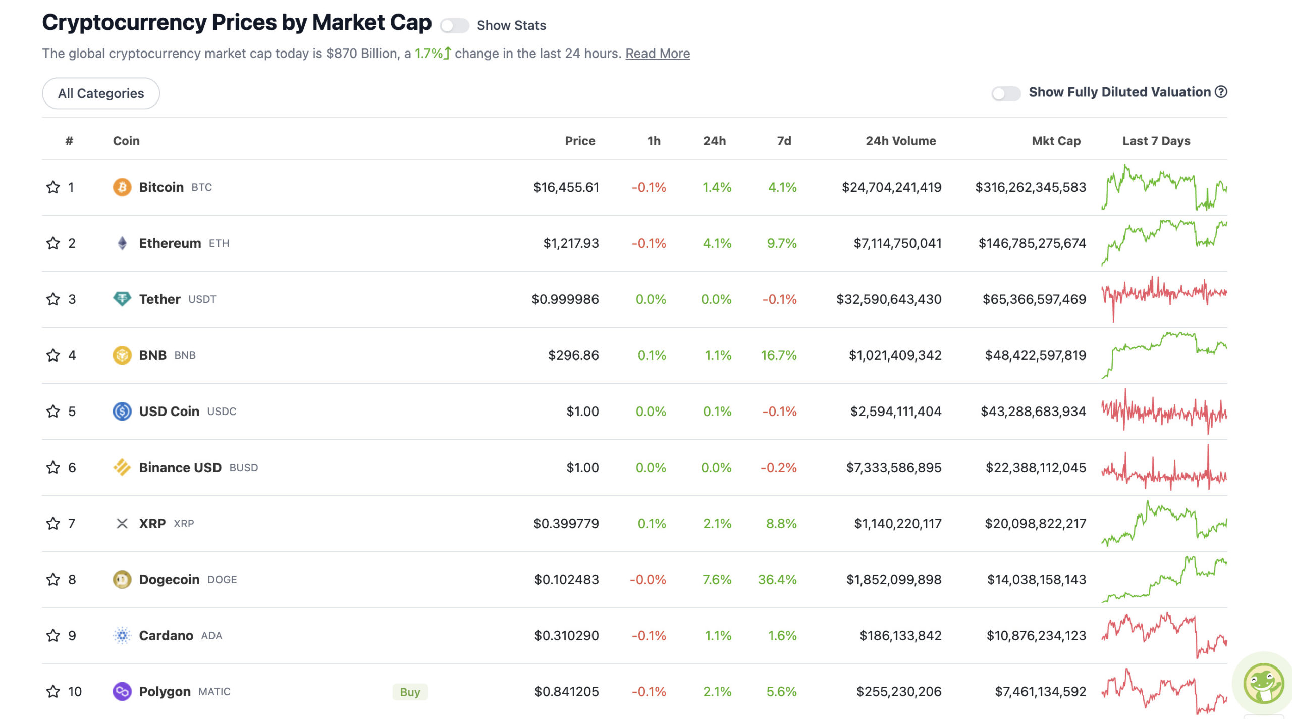Star Polygon in the coin list
Image resolution: width=1292 pixels, height=719 pixels.
[53, 692]
